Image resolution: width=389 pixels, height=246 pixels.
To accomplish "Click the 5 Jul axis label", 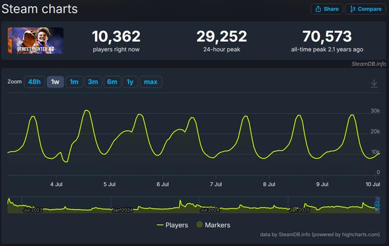I will tap(109, 184).
